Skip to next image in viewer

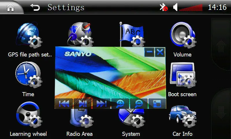pos(101,104)
